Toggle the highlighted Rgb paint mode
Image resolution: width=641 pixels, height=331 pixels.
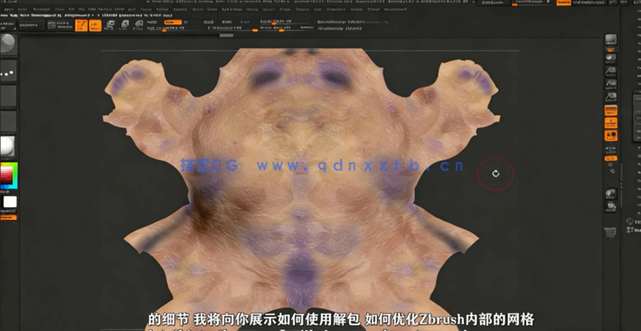(x=173, y=22)
